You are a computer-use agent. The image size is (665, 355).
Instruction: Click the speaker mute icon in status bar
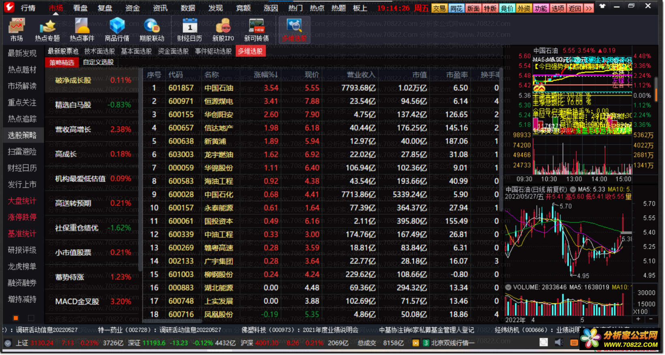point(559,342)
